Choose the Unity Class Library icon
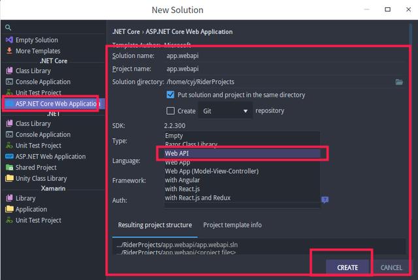The image size is (418, 280). point(9,178)
